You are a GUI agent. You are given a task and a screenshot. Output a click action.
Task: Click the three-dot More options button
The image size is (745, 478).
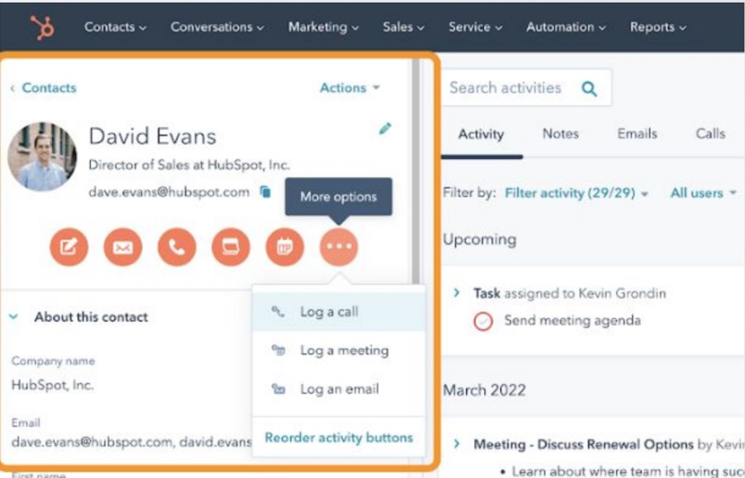pyautogui.click(x=339, y=247)
